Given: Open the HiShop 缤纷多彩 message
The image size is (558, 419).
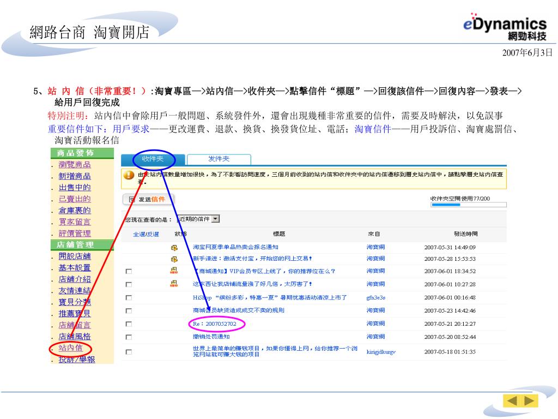Looking at the screenshot, I should (270, 297).
